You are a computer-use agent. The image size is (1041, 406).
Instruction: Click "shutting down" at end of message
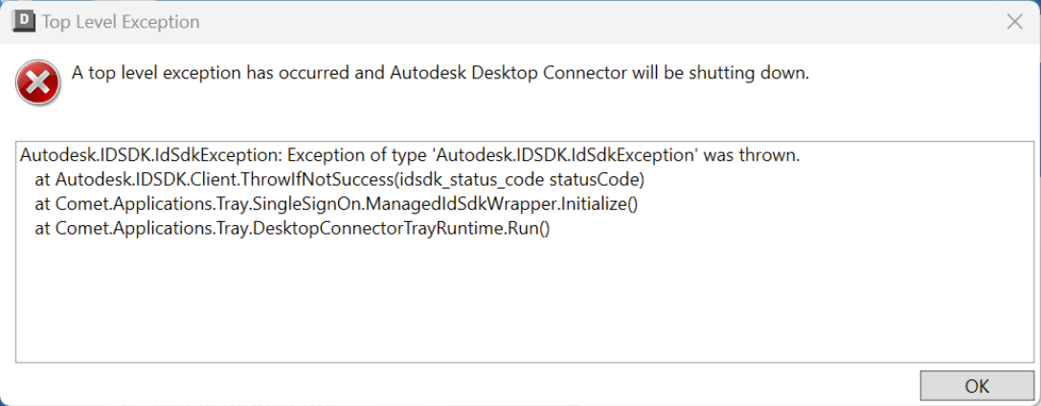tap(754, 73)
